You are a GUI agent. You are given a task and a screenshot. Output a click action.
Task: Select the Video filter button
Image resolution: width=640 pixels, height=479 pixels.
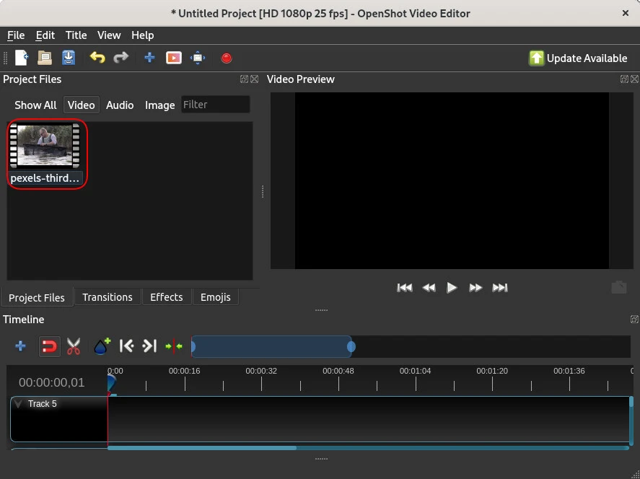pyautogui.click(x=81, y=105)
